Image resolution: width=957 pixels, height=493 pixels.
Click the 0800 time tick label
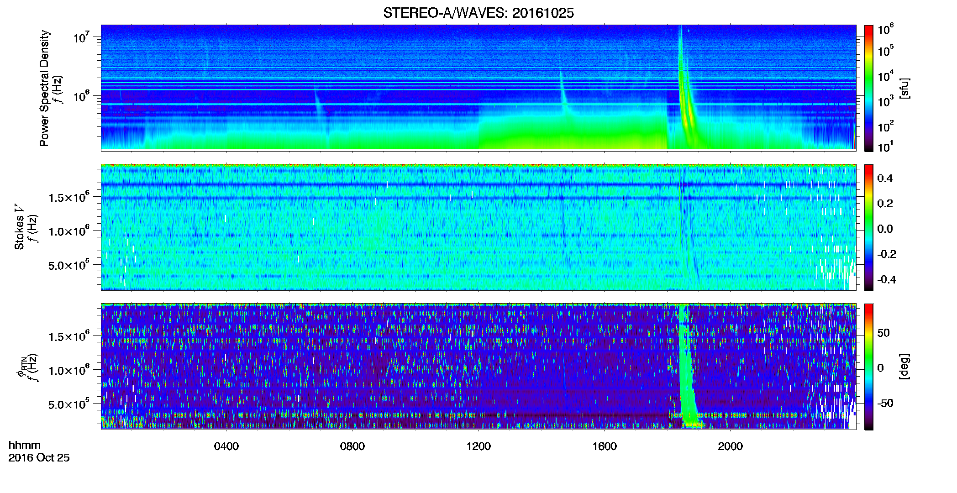click(x=352, y=446)
